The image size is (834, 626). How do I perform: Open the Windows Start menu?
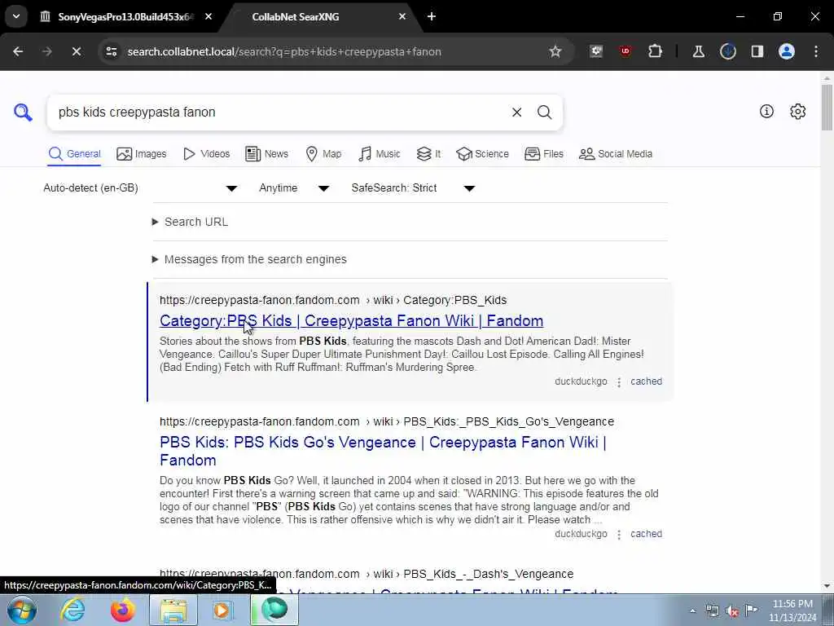(22, 610)
